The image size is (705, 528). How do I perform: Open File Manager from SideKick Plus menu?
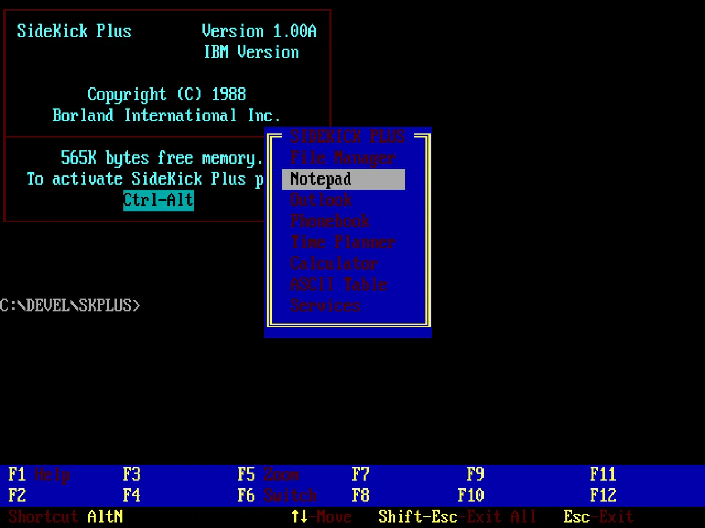click(x=343, y=158)
